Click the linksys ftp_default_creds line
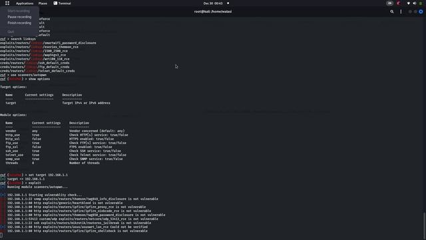The width and height of the screenshot is (426, 240). pyautogui.click(x=35, y=67)
